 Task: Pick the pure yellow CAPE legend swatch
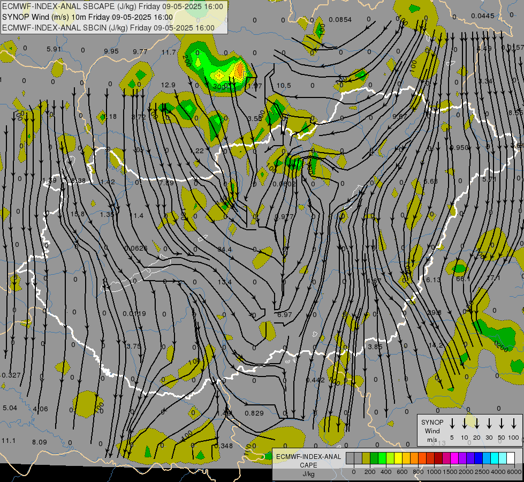(398, 458)
